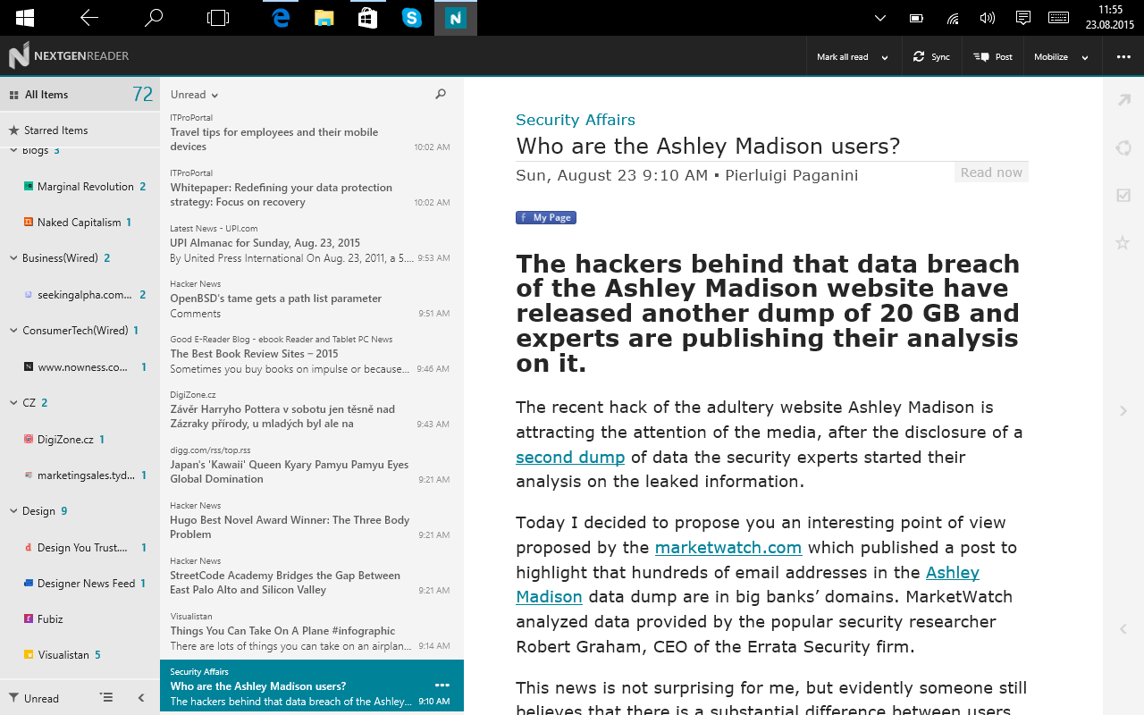Open the marketingsales.tyd... feed
Screen dimensions: 1144x715
click(x=85, y=475)
